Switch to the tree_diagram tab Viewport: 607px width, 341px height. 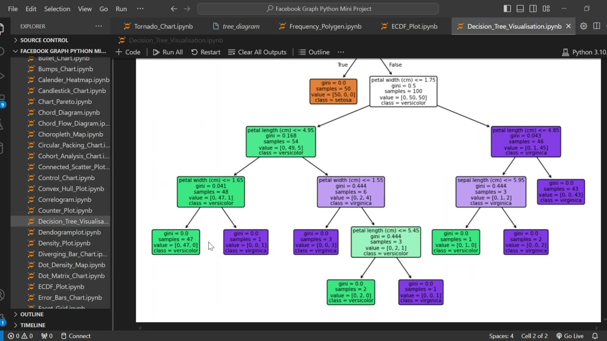(x=236, y=26)
